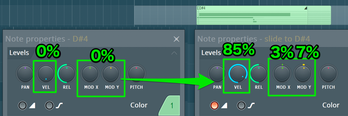Select the Levels tab in the left panel

click(x=19, y=53)
